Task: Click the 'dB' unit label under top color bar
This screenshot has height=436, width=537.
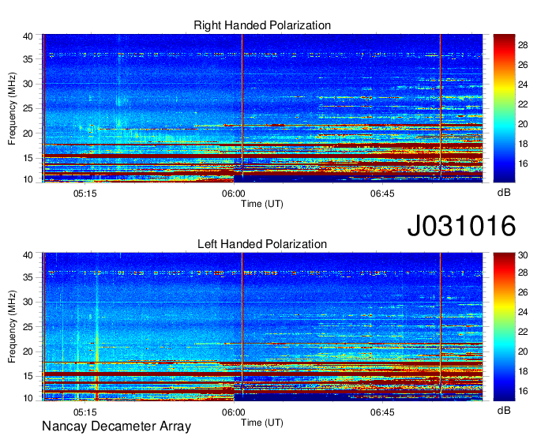Action: pyautogui.click(x=504, y=193)
